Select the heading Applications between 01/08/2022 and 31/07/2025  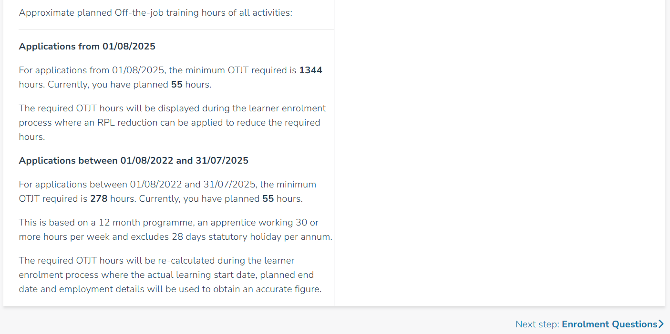(134, 160)
